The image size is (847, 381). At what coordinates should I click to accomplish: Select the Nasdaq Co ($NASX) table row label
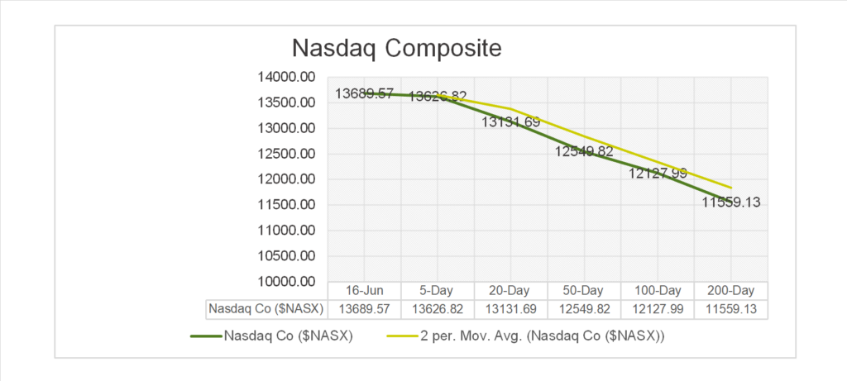(x=266, y=310)
